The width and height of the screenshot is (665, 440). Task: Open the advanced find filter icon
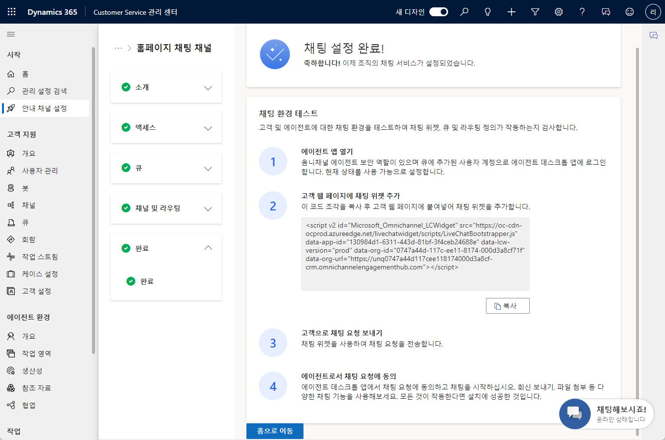[535, 12]
